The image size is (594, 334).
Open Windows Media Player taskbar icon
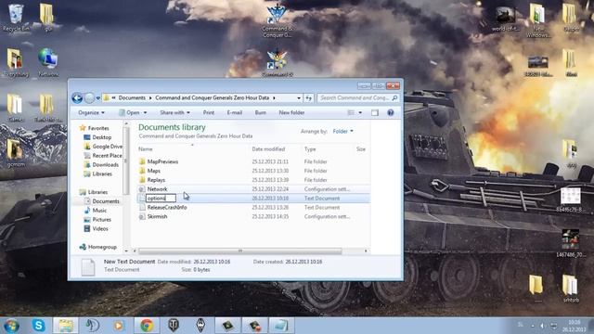coord(119,326)
